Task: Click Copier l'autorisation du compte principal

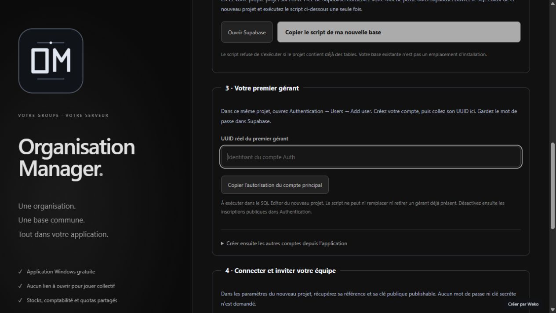Action: click(x=275, y=185)
